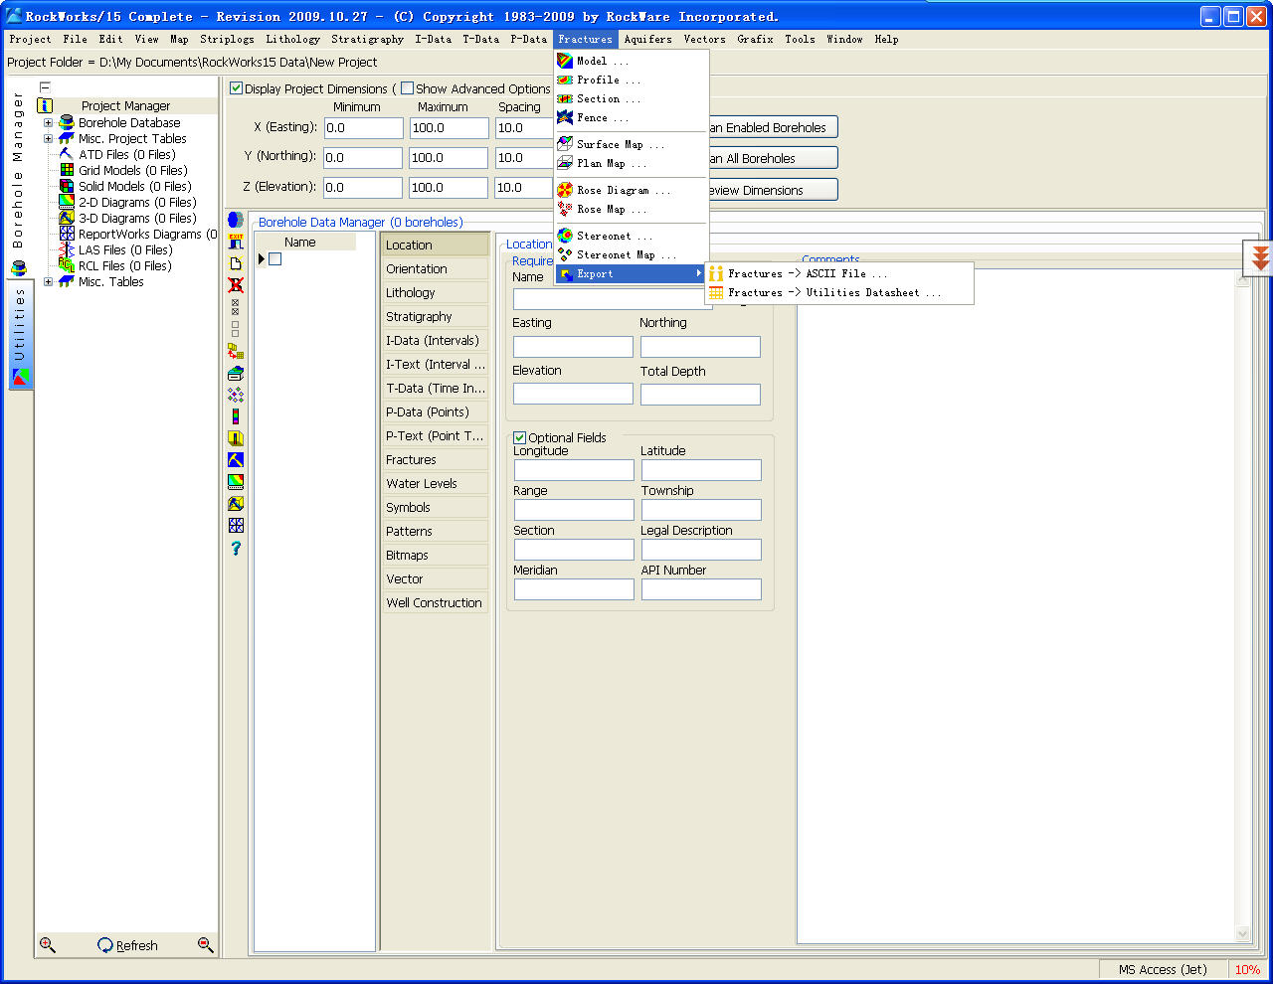
Task: Open the Striplogs menu
Action: [227, 39]
